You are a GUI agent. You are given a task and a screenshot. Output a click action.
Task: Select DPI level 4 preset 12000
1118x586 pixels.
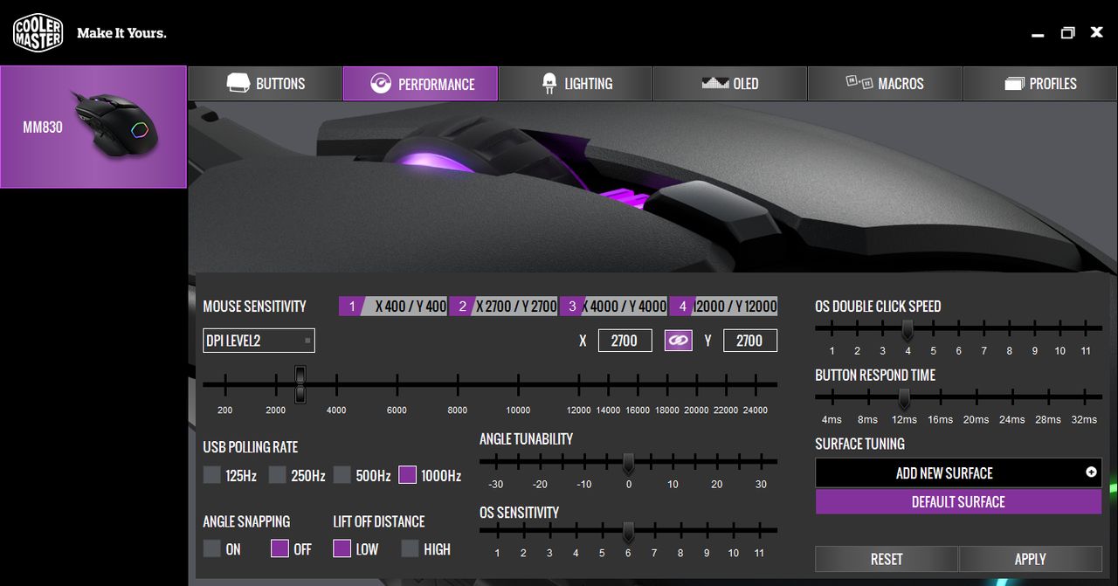point(723,307)
